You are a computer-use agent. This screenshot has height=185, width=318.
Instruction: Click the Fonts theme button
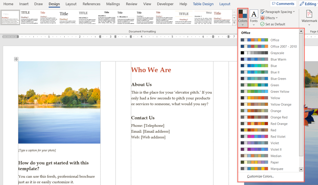[x=254, y=17]
